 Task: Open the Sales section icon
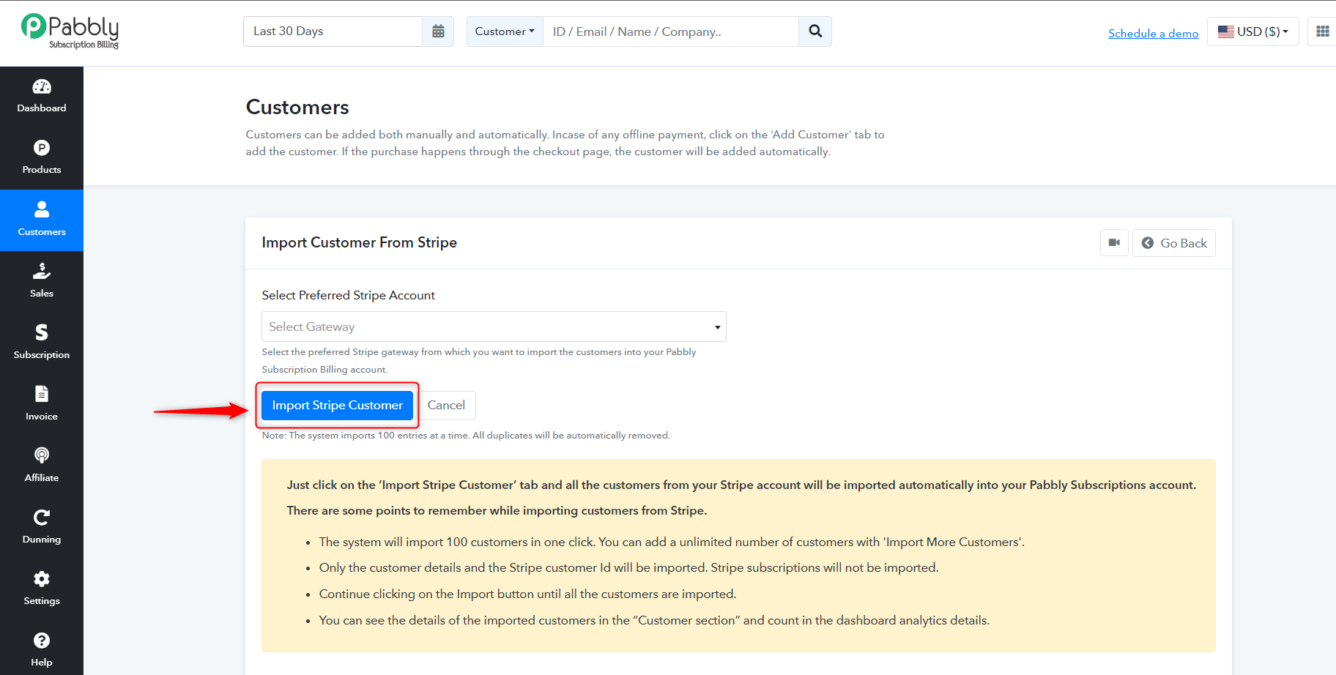(42, 271)
